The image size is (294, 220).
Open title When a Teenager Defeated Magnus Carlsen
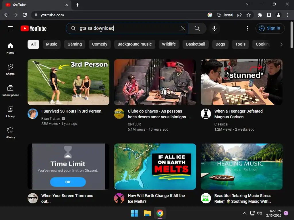[238, 114]
